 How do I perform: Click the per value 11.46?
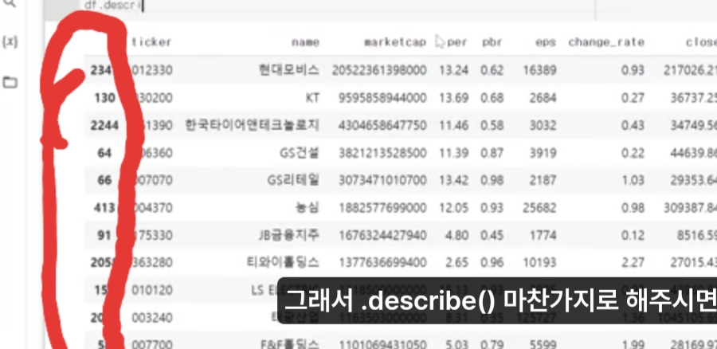[453, 125]
